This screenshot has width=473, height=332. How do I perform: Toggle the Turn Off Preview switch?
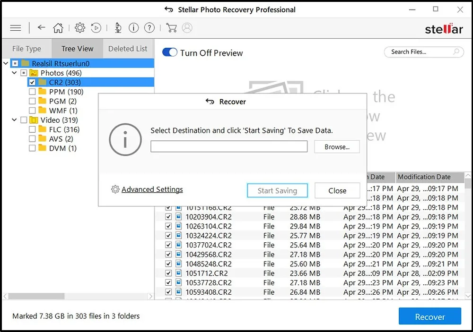[169, 52]
